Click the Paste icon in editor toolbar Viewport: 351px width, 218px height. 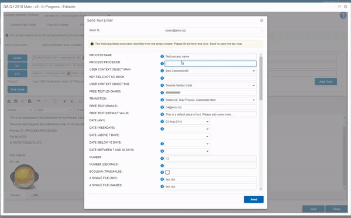[x=30, y=101]
